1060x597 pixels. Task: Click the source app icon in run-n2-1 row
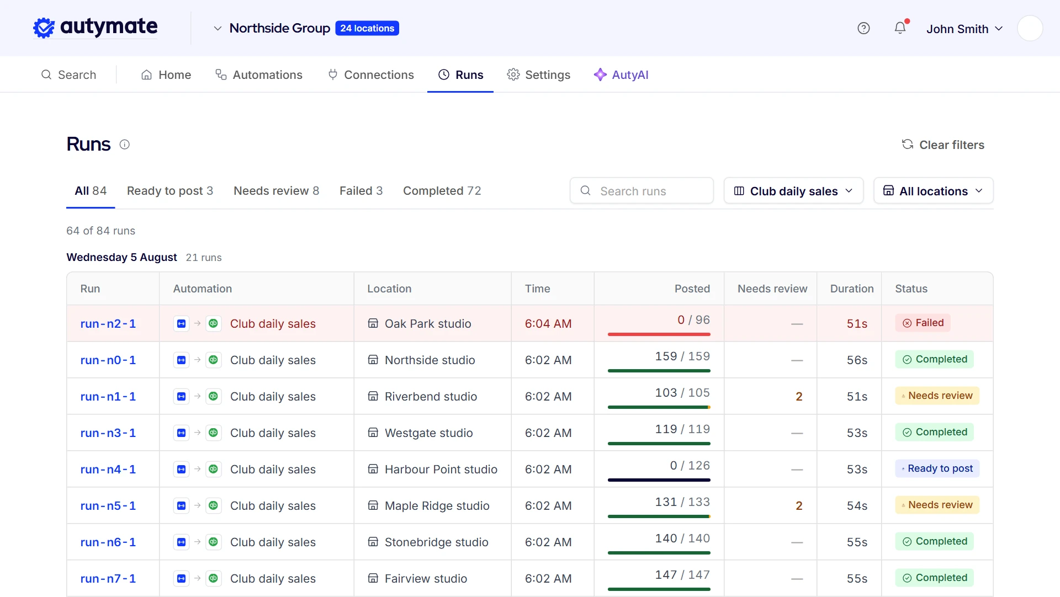tap(181, 324)
